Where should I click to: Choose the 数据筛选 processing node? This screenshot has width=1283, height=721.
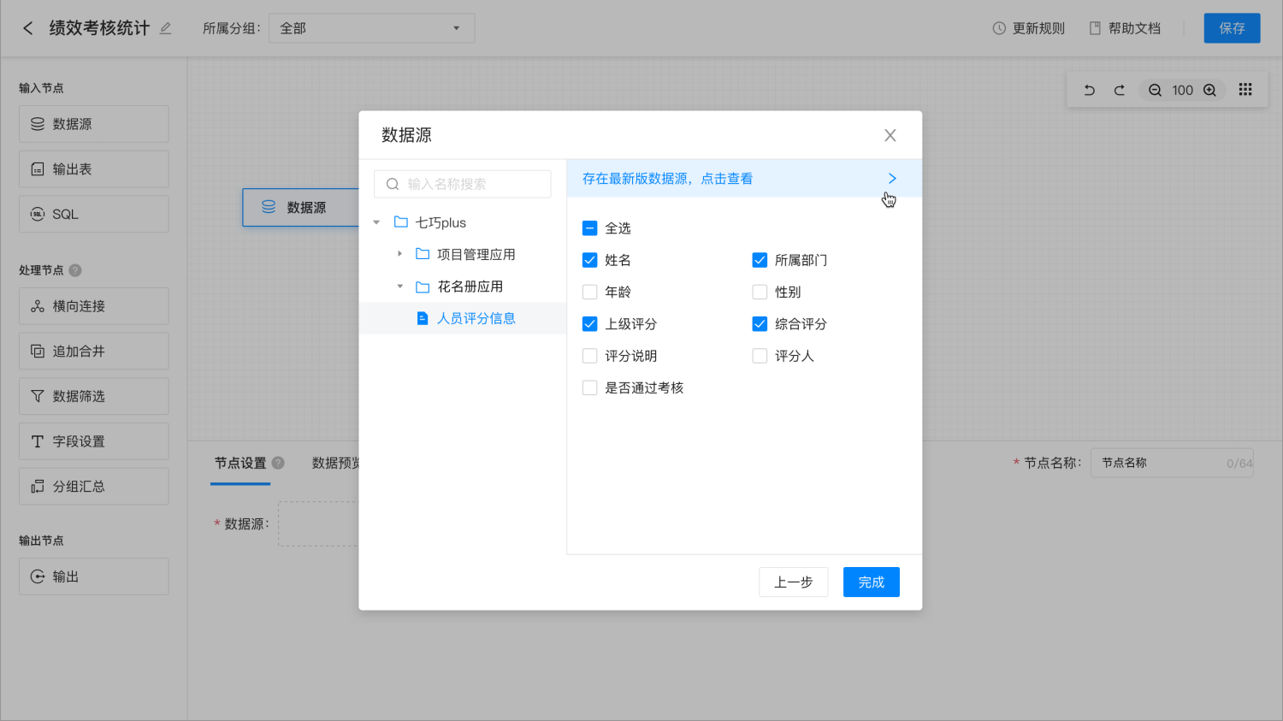click(94, 396)
